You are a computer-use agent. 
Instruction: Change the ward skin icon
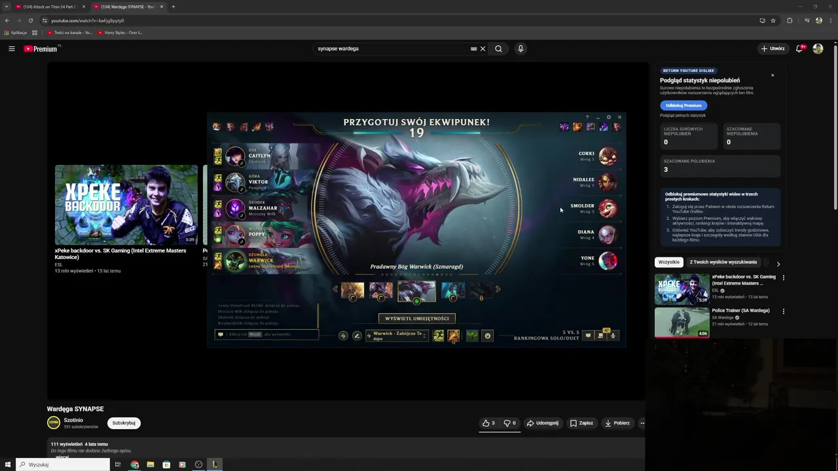pos(472,336)
